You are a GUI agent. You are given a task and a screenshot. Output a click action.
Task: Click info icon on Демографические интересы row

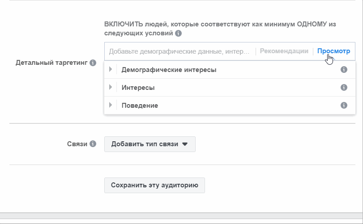(x=344, y=70)
